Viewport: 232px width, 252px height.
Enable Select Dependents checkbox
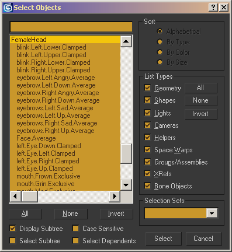[x=75, y=241]
